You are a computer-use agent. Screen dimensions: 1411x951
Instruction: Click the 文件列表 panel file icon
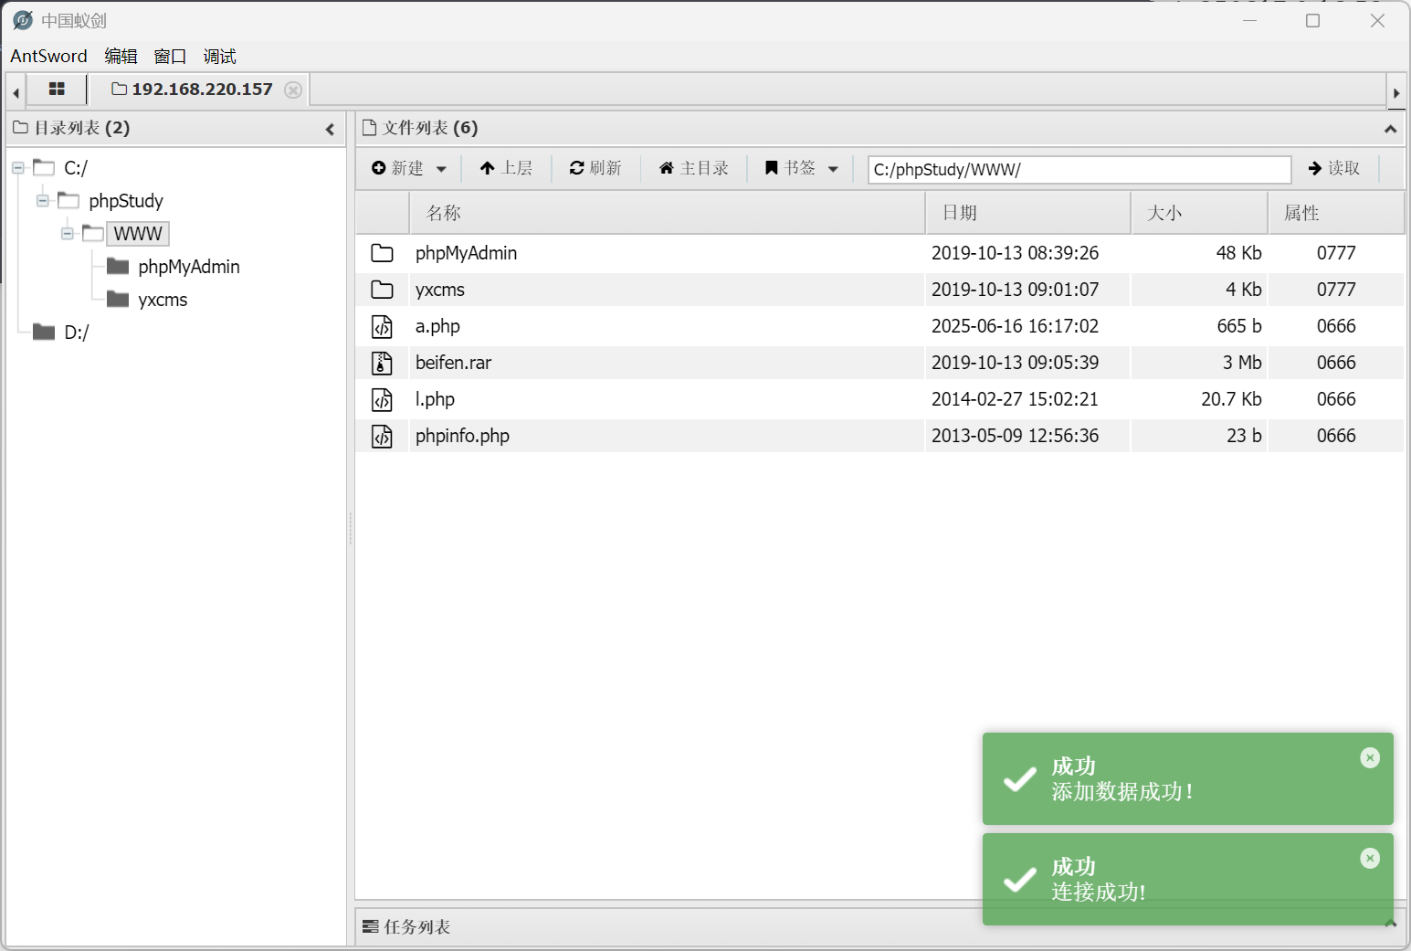[369, 128]
